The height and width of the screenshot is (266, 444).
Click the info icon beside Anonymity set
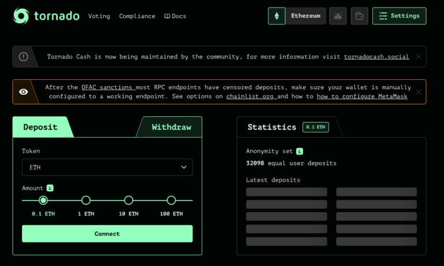[x=299, y=152]
